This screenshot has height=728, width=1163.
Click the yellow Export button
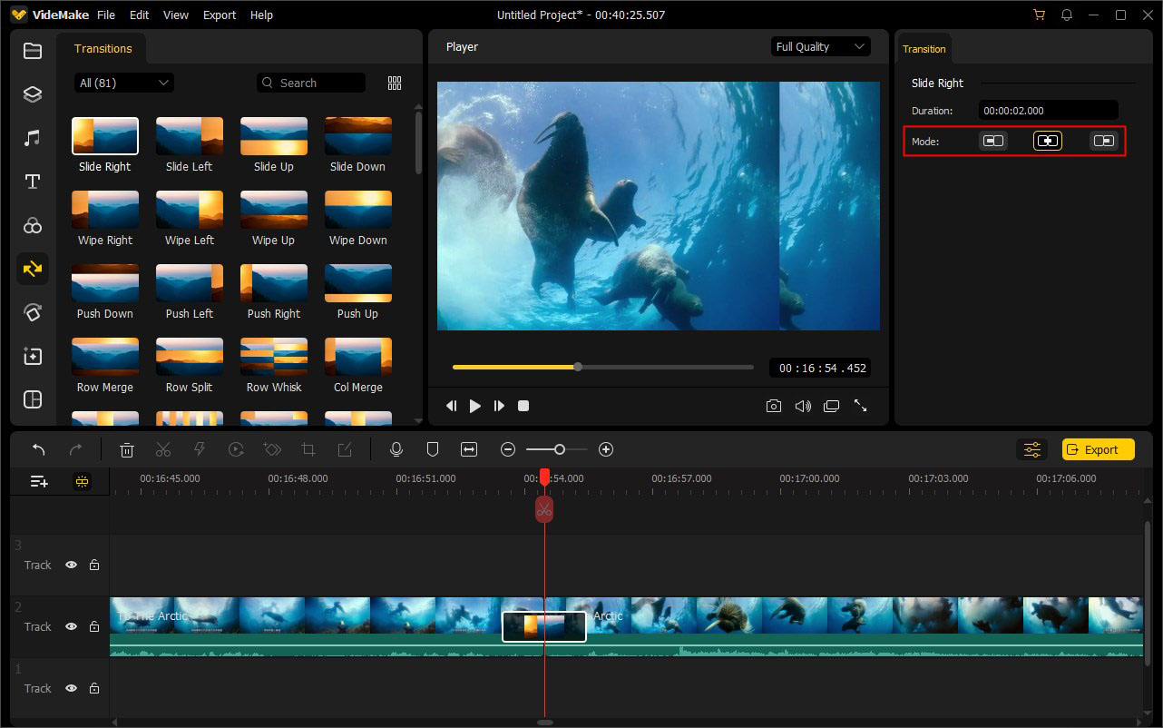tap(1098, 449)
